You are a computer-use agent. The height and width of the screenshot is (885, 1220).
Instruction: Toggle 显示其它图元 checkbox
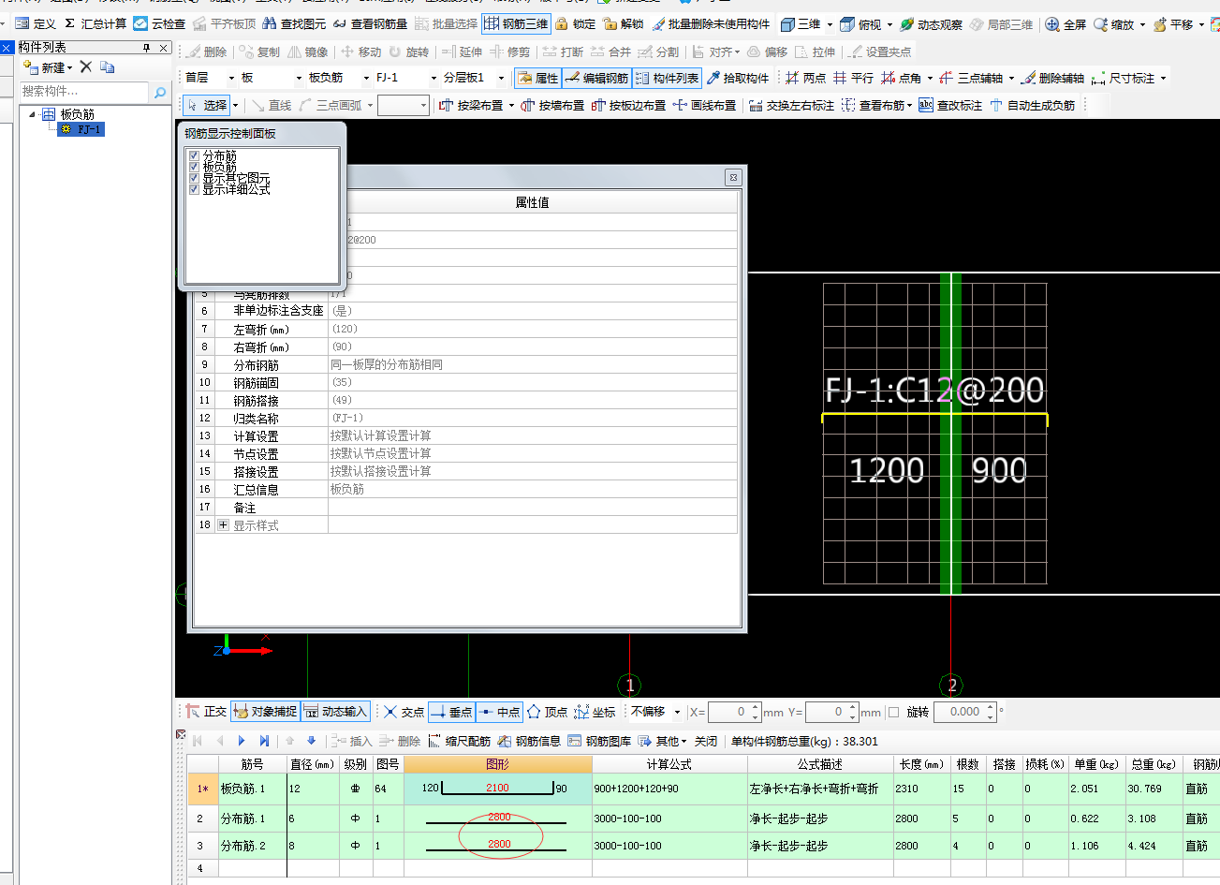(194, 178)
